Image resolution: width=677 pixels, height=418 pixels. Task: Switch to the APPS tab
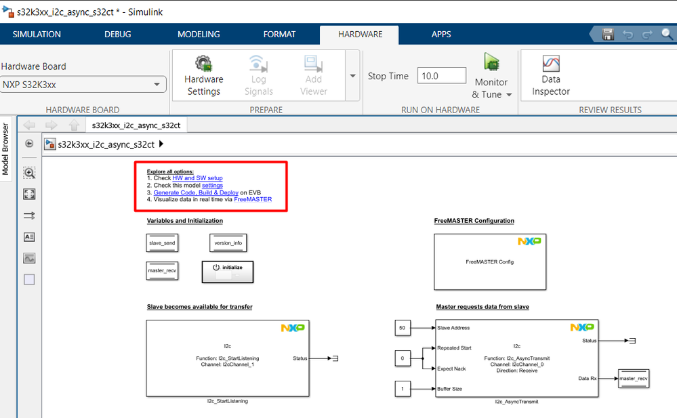[x=440, y=34]
